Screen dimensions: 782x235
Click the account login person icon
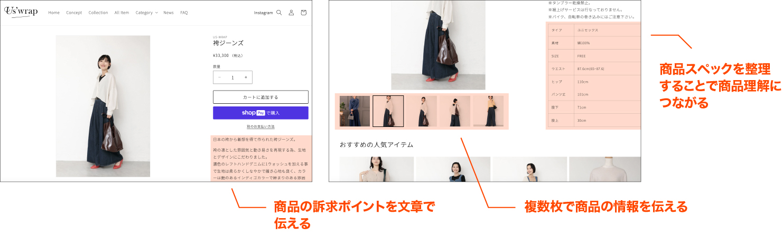291,13
